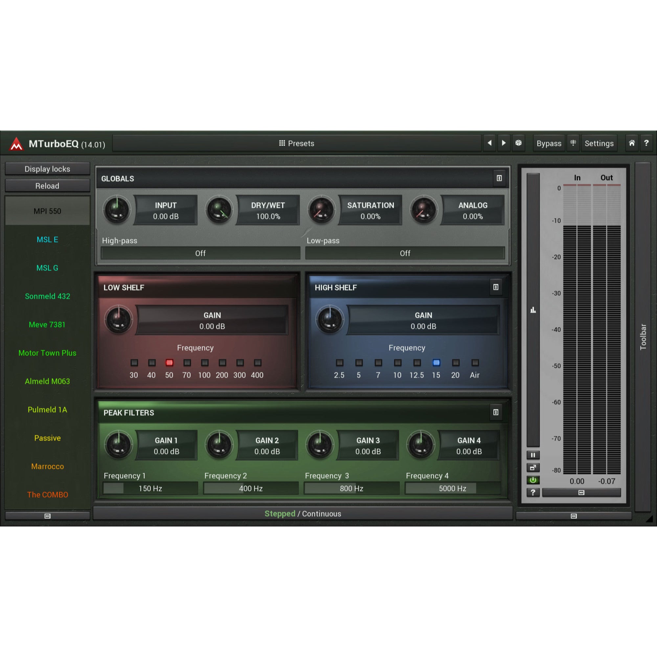This screenshot has width=657, height=657.
Task: Select the 30 Hz low shelf frequency
Action: click(x=134, y=363)
